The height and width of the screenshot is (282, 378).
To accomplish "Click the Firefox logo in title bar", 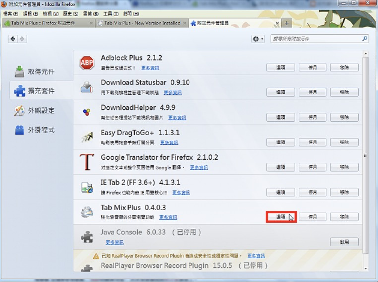I will pos(4,4).
